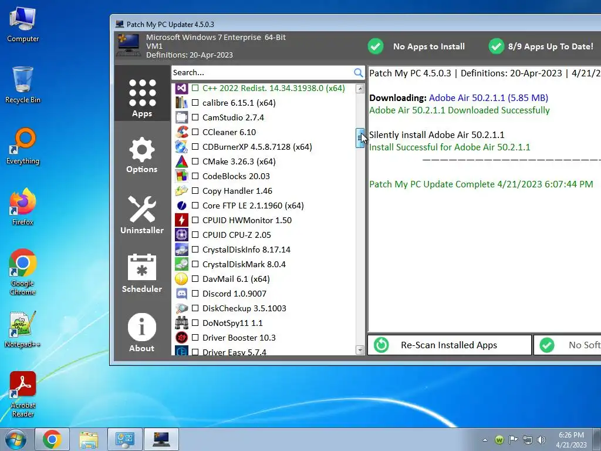Open Windows Explorer from the taskbar
The width and height of the screenshot is (601, 451).
pyautogui.click(x=89, y=439)
